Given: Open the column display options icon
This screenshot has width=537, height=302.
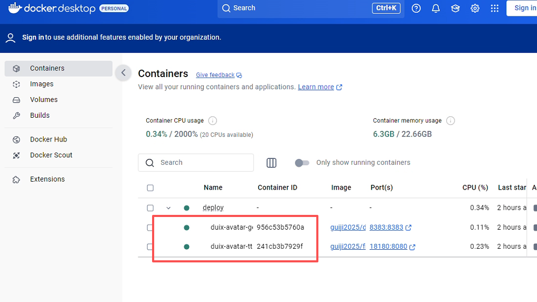Looking at the screenshot, I should 271,163.
